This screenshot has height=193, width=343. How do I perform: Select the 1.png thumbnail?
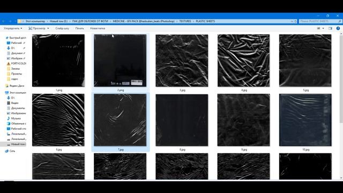coord(58,61)
